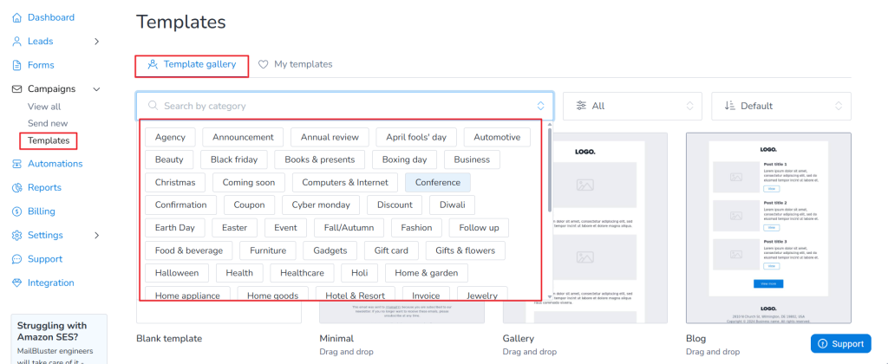
Task: Click the Forms document icon
Action: 17,65
